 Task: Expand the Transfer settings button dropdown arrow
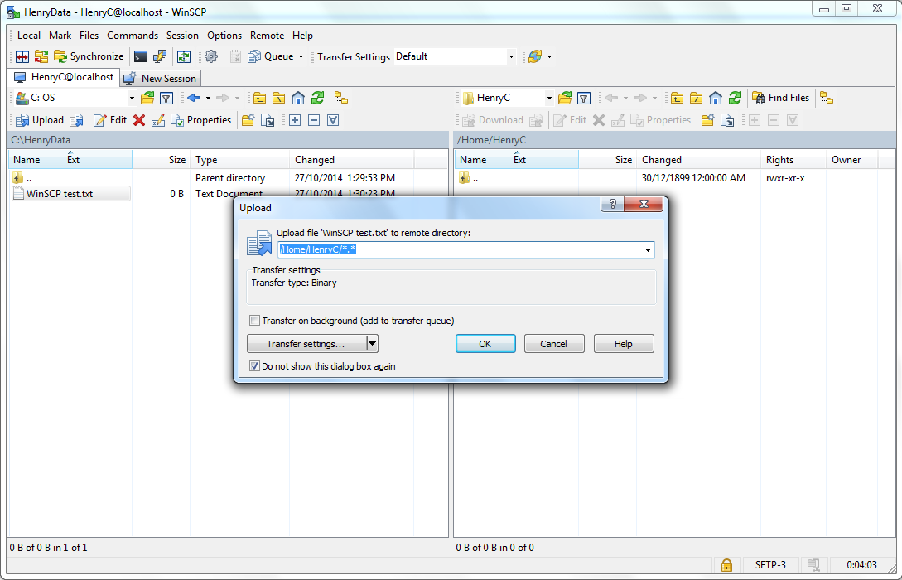coord(372,344)
